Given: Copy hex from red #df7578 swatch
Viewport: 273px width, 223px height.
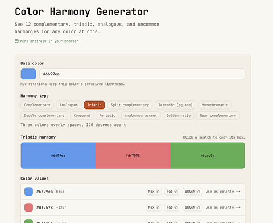Looking at the screenshot, I should [133, 156].
